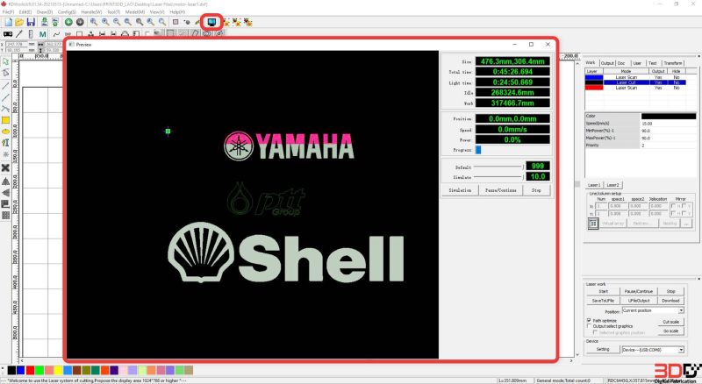
Task: Select the yellow Rectangle tool
Action: (x=5, y=120)
